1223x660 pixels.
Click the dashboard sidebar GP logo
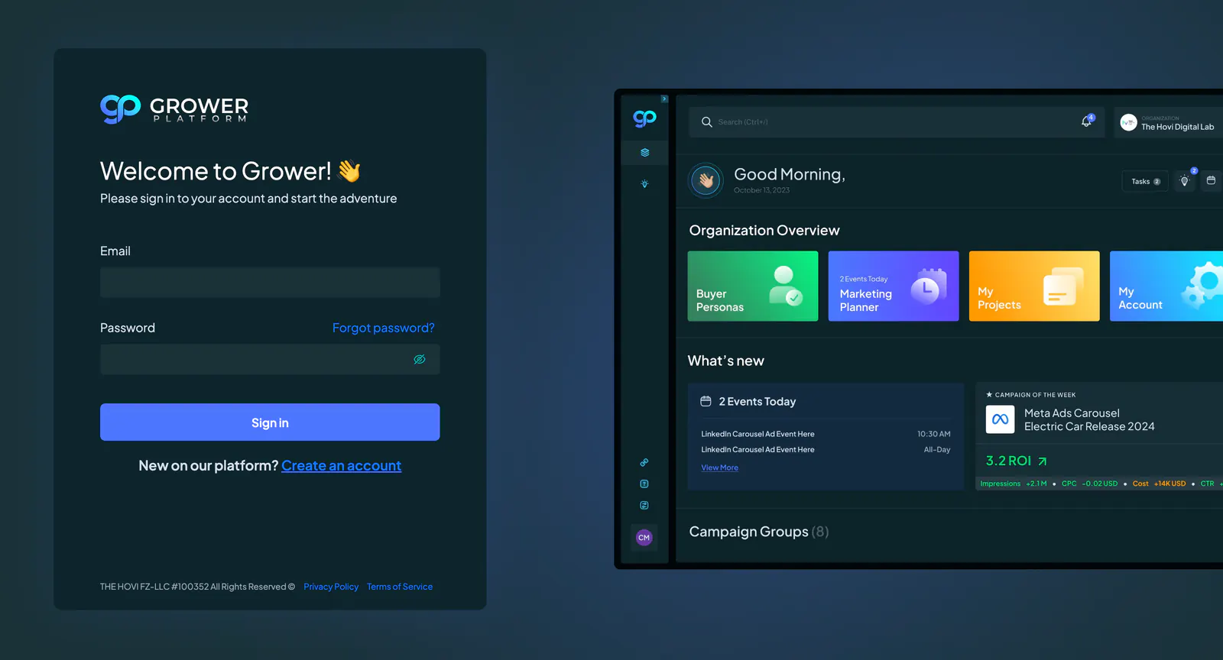(644, 118)
